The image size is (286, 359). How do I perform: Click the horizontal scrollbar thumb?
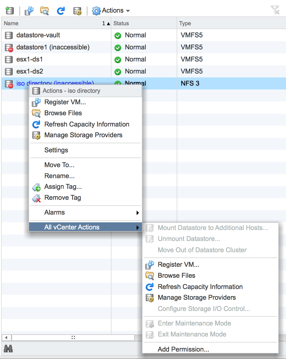(73, 337)
